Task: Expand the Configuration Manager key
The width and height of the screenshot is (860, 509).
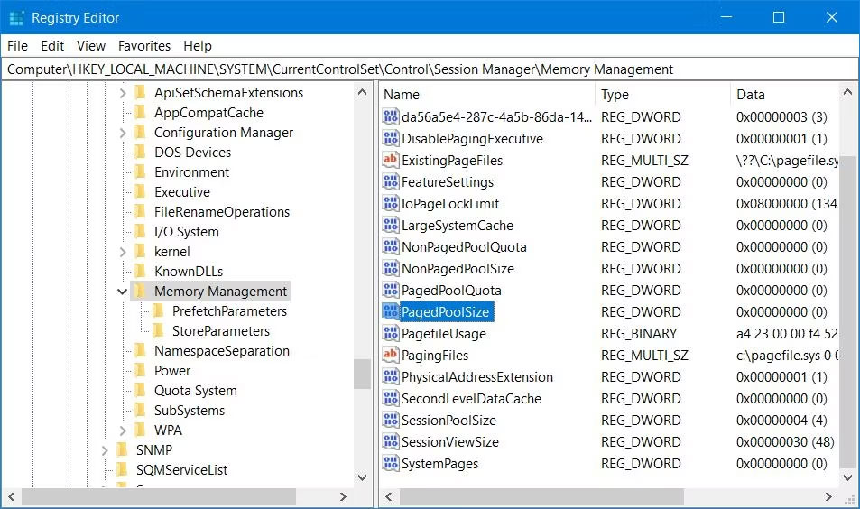Action: click(123, 133)
